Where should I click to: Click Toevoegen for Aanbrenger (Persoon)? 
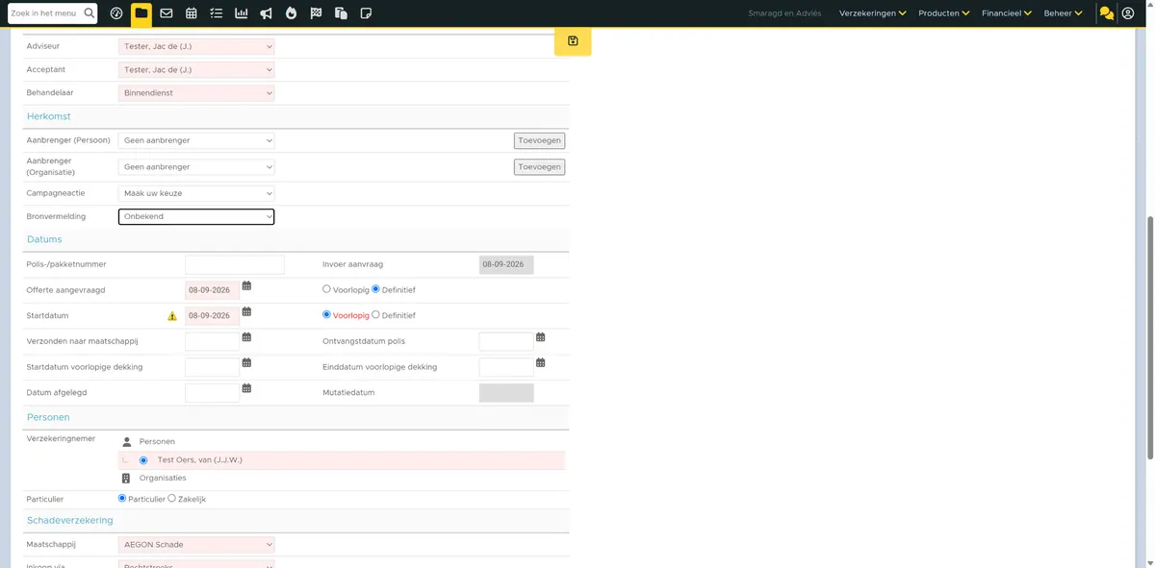coord(539,140)
